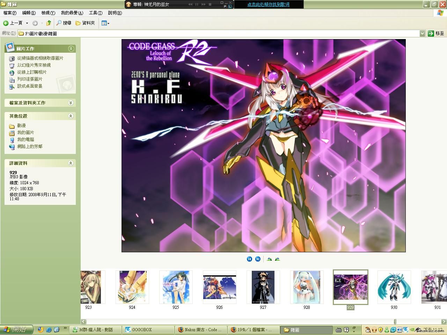Open the 我的最愛(A) menu
Image resolution: width=447 pixels, height=335 pixels.
pyautogui.click(x=72, y=13)
